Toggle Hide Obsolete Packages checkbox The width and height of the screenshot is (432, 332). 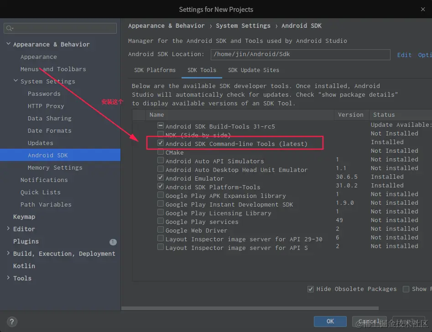pyautogui.click(x=311, y=289)
